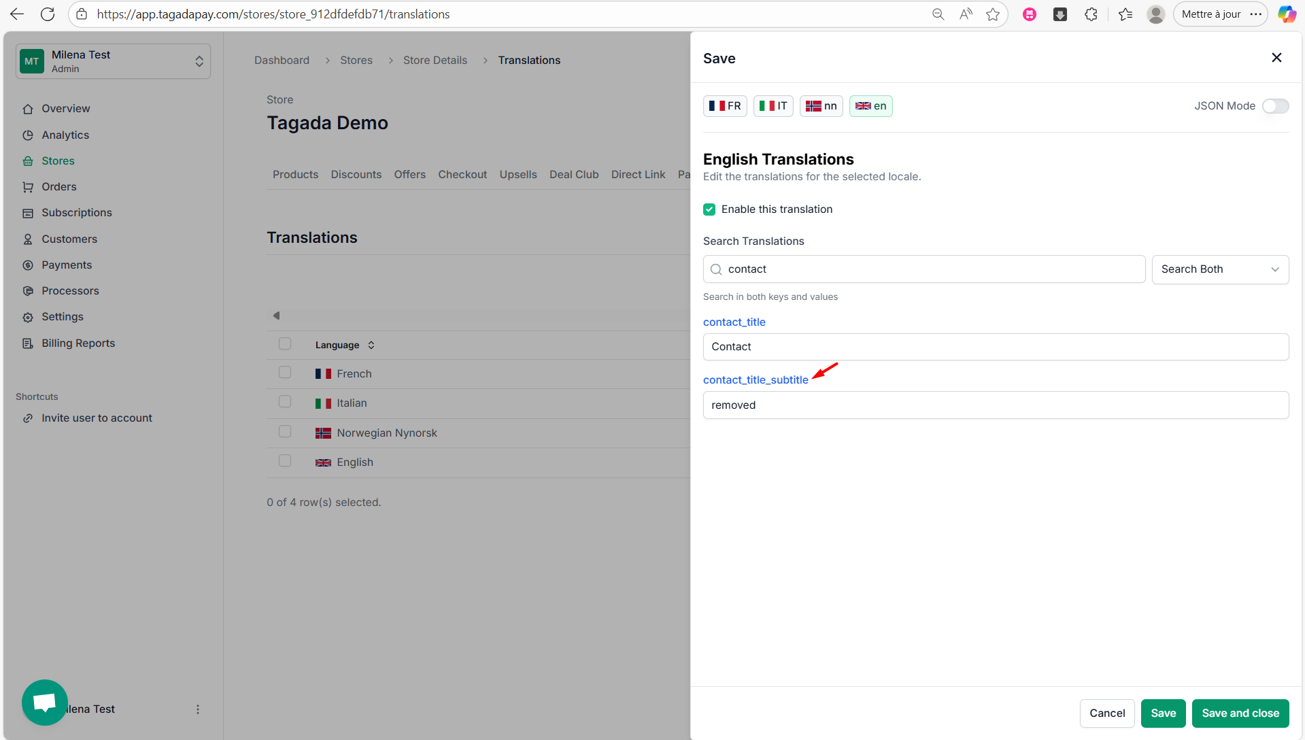Add page to favorites star icon
The width and height of the screenshot is (1305, 740).
click(x=993, y=14)
